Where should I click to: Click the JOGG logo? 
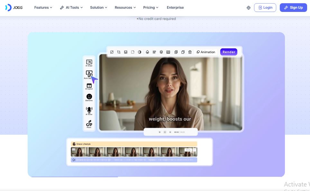[13, 7]
